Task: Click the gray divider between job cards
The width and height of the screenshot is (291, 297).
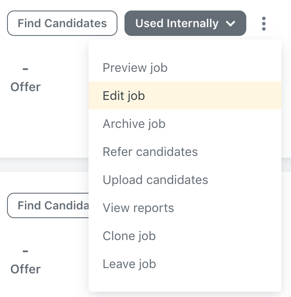Action: 44,165
